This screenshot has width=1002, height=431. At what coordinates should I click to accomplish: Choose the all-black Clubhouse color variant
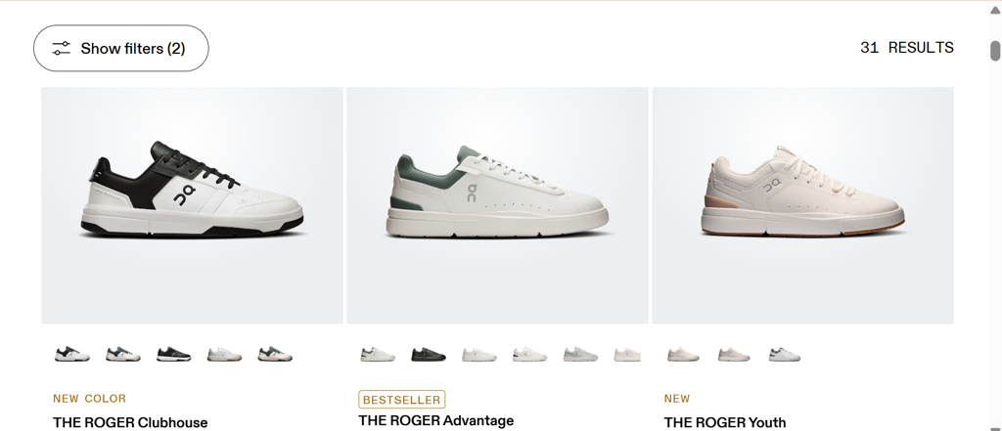pyautogui.click(x=174, y=354)
